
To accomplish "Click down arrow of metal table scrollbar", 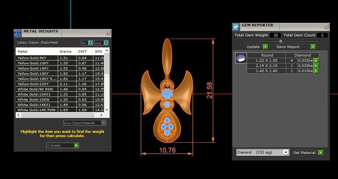I will pos(107,110).
